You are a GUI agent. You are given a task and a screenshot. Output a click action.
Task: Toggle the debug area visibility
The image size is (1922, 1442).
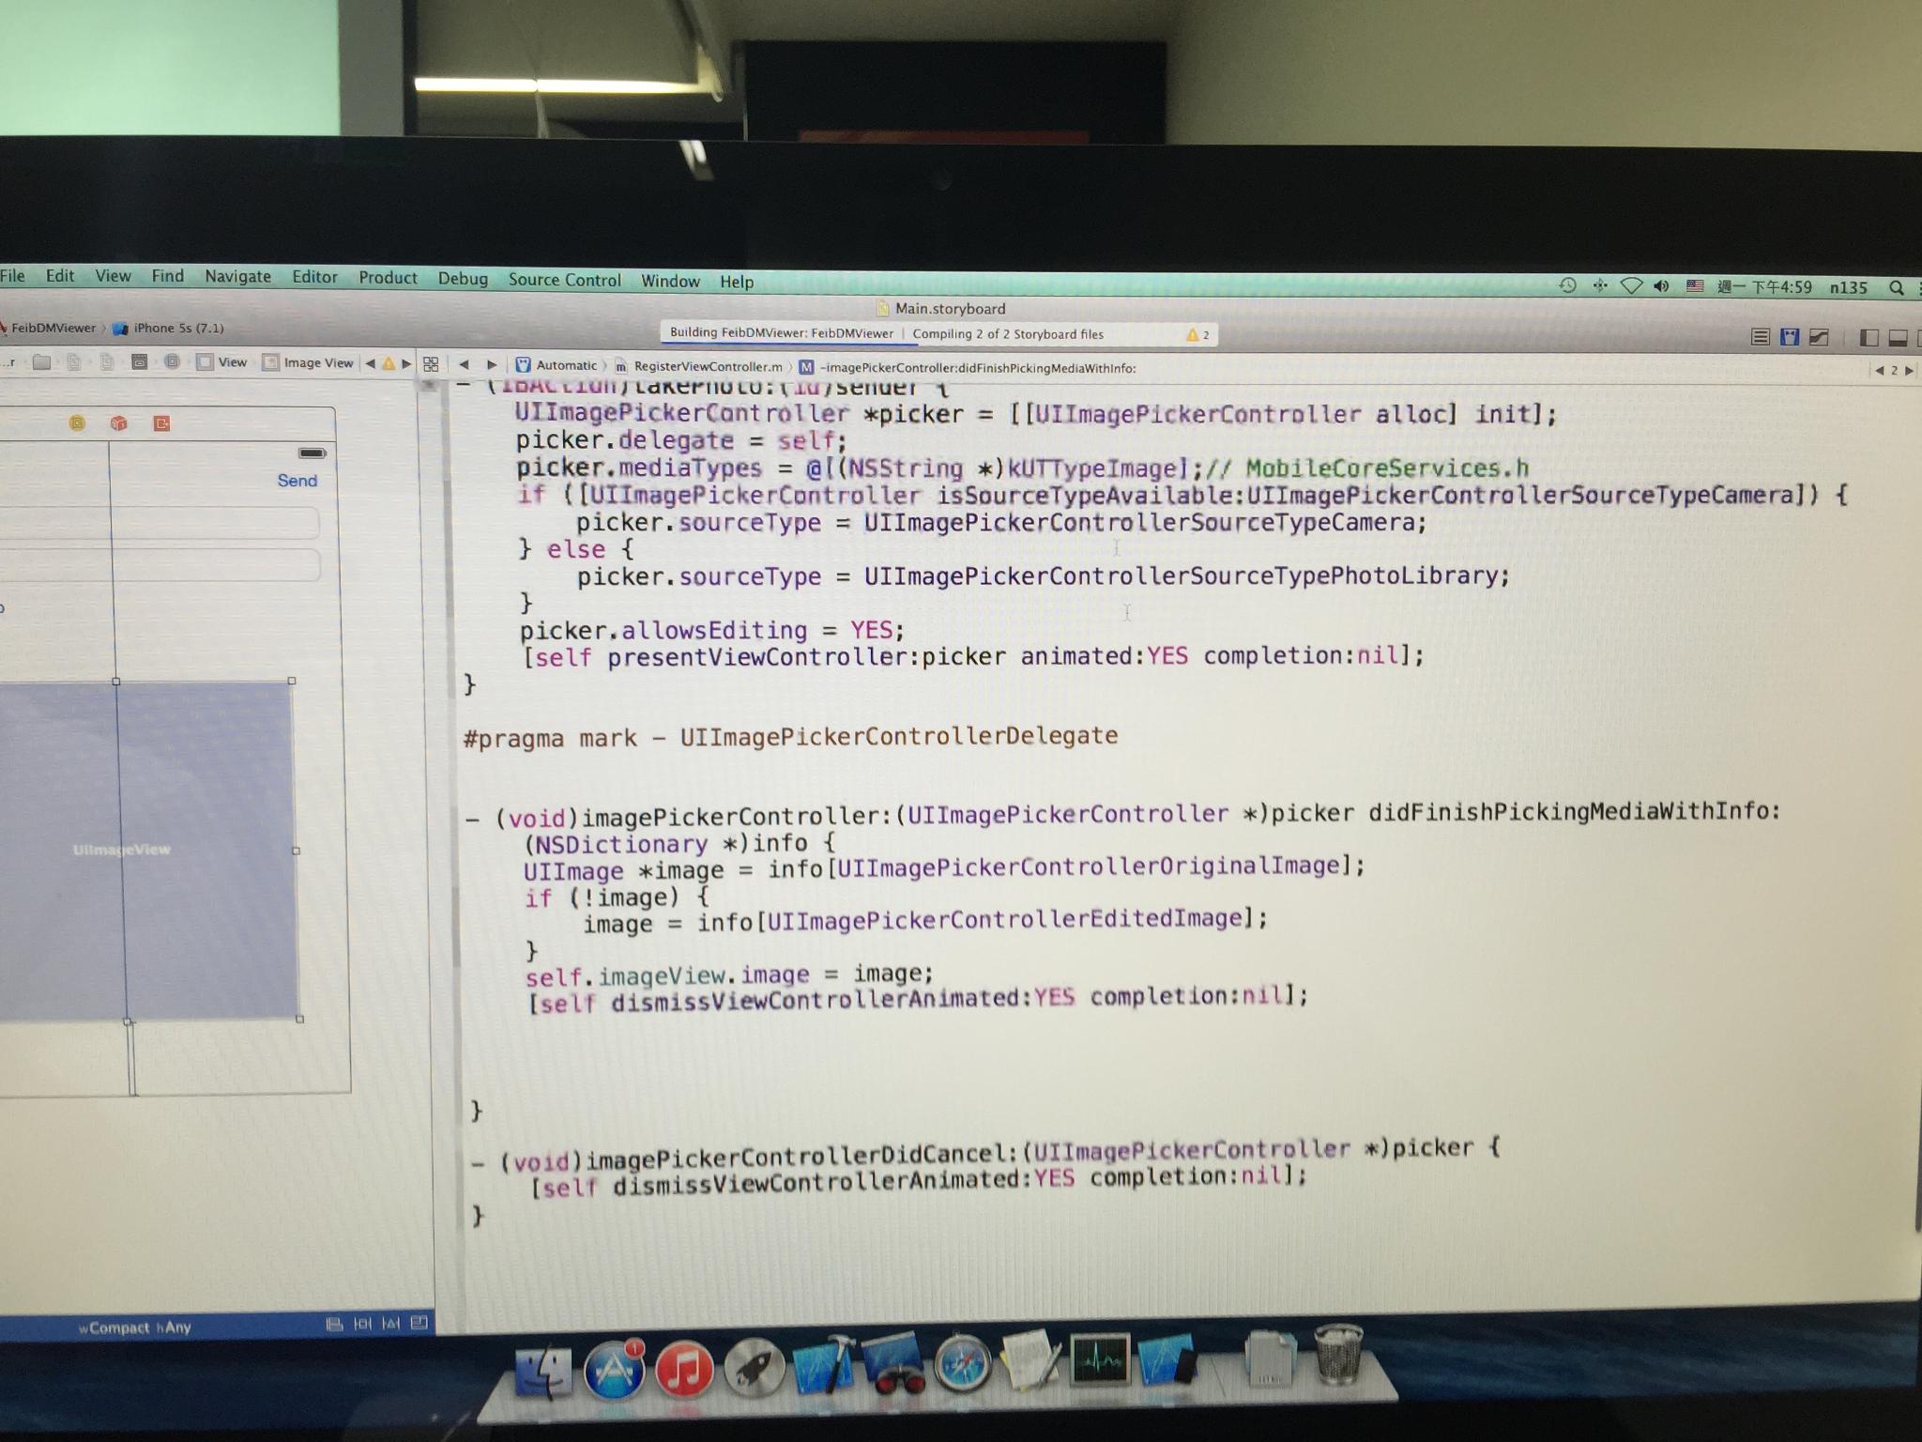[x=1898, y=338]
